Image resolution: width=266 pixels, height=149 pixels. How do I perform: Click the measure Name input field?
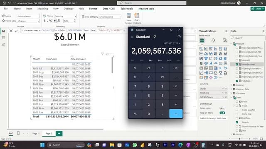point(28,16)
